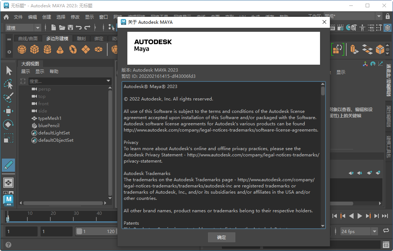Open the Outliner search filter dropdown
This screenshot has height=251, width=393.
point(108,81)
